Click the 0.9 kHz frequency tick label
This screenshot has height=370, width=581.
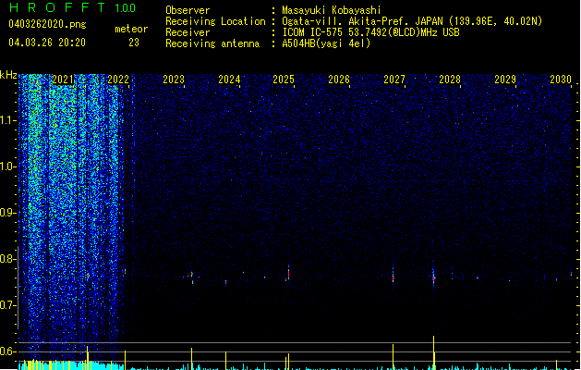click(7, 213)
